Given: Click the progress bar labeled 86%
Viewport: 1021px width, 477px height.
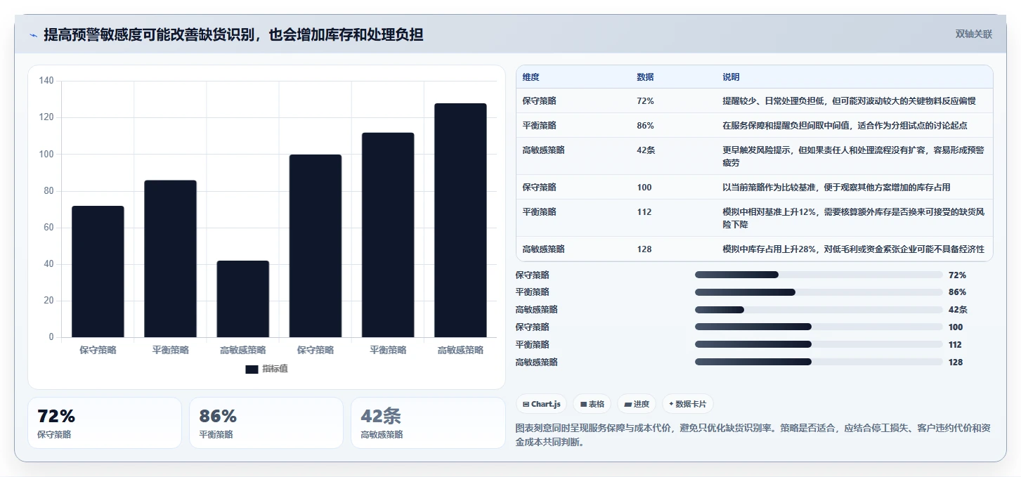Looking at the screenshot, I should tap(819, 292).
